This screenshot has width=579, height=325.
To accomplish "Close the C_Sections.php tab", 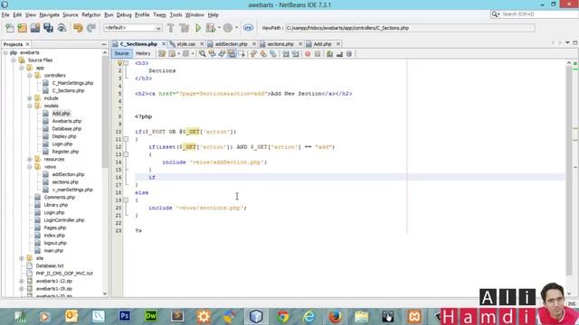I will click(x=164, y=44).
